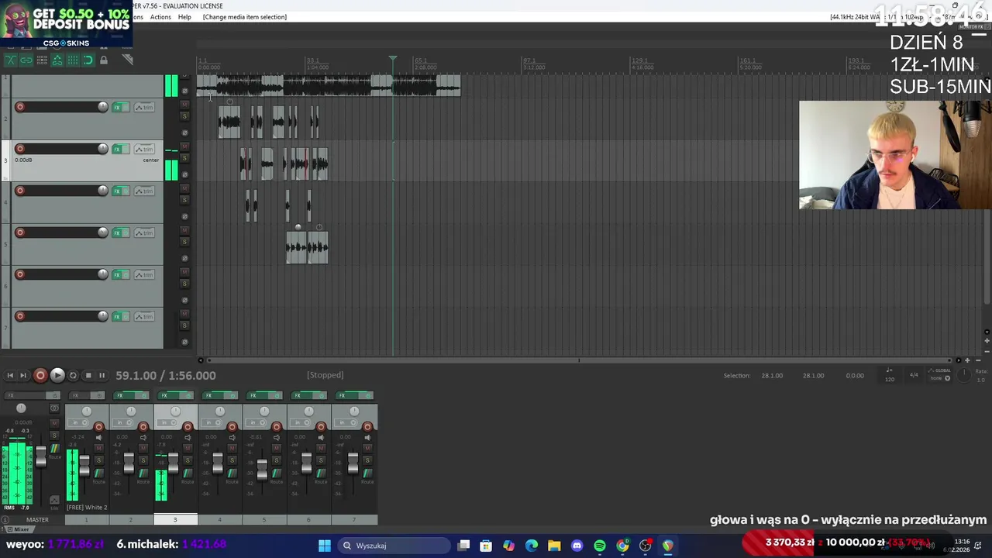The image size is (992, 558).
Task: Open input dropdown on mixer channel 5
Action: [257, 423]
